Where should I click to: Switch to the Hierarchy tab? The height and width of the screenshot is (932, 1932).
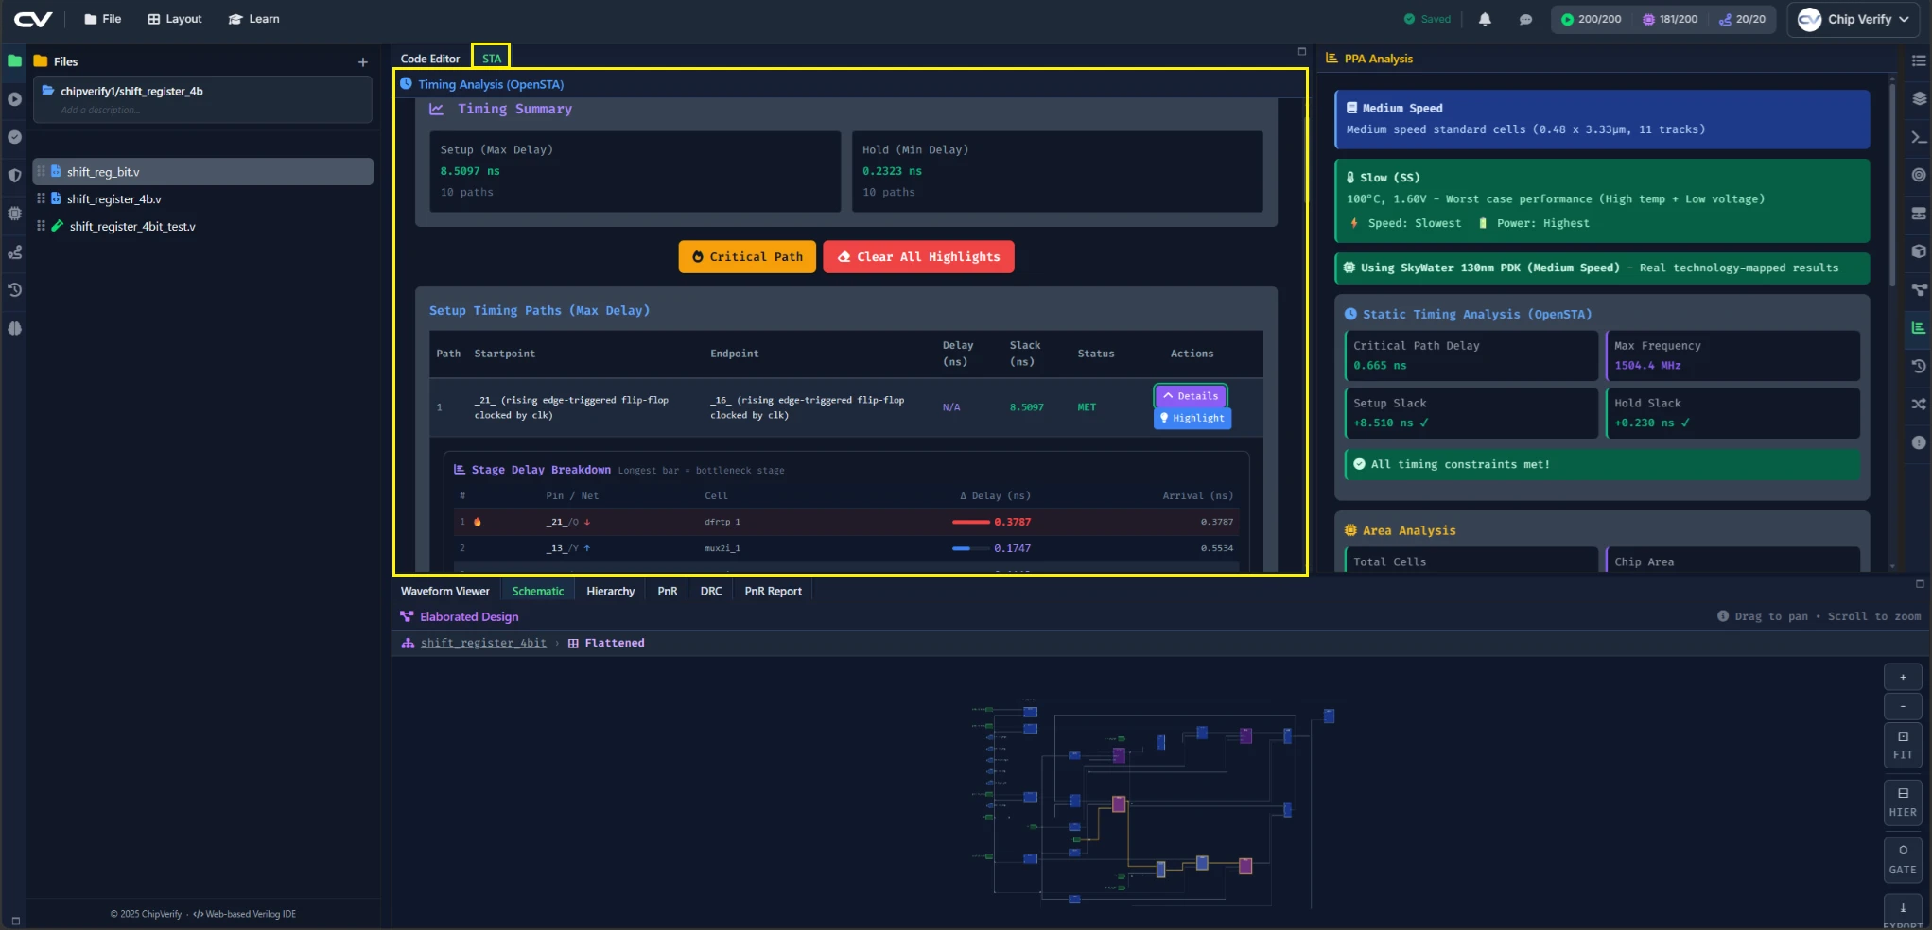tap(610, 592)
